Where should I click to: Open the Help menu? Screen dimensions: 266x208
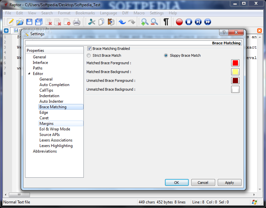(173, 13)
